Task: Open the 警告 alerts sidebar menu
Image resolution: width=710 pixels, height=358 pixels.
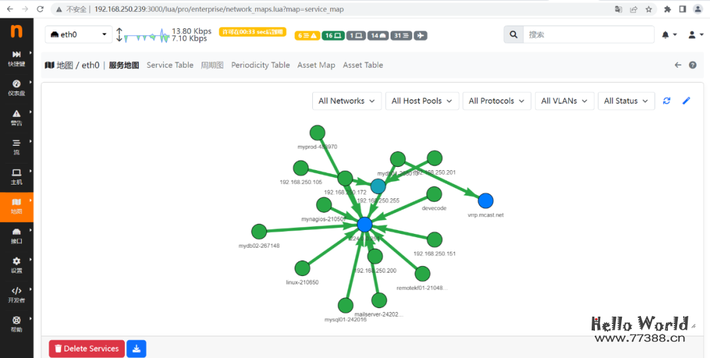Action: (x=16, y=117)
